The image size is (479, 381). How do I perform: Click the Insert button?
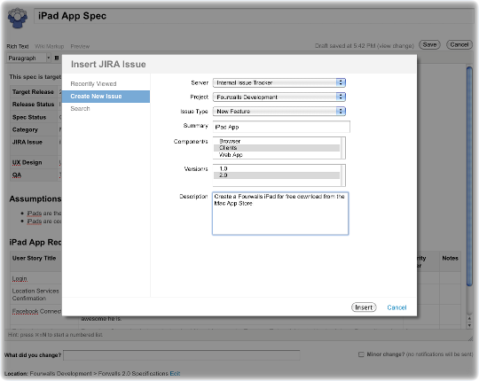[x=364, y=307]
